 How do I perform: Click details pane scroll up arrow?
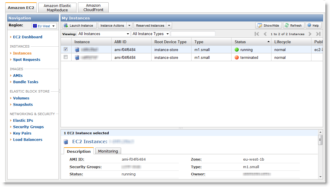click(320, 132)
